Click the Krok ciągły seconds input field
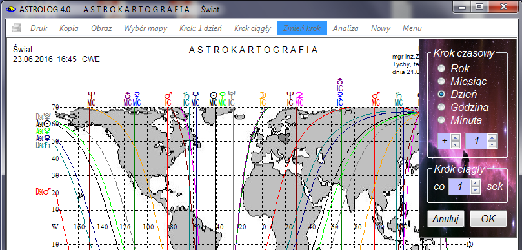Image resolution: width=522 pixels, height=250 pixels. (x=460, y=186)
